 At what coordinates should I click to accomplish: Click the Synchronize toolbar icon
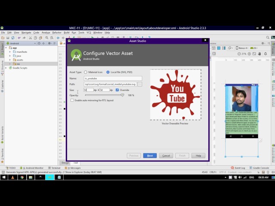13,38
